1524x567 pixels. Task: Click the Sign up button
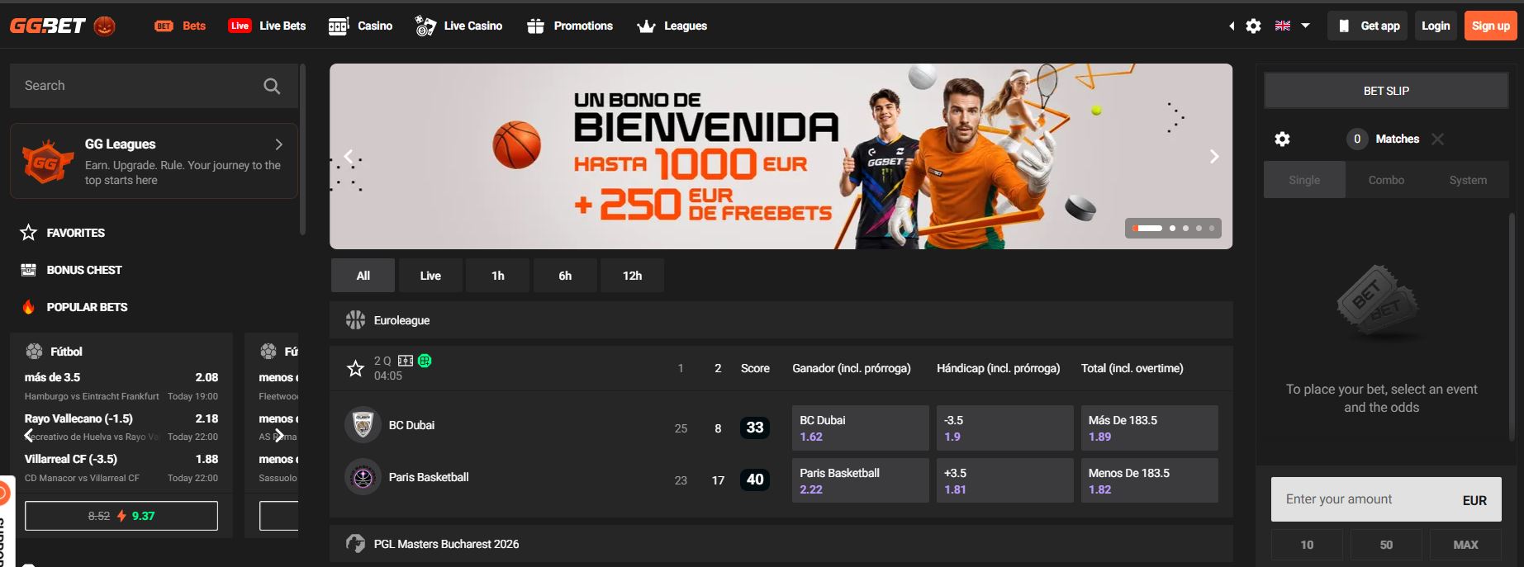point(1491,26)
